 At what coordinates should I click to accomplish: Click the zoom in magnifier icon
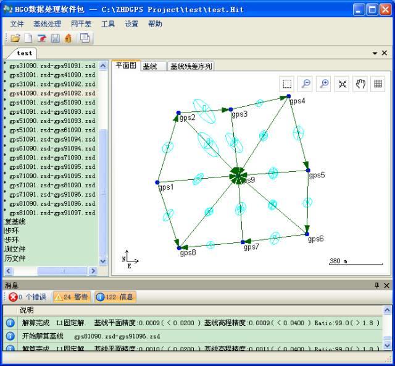[323, 83]
